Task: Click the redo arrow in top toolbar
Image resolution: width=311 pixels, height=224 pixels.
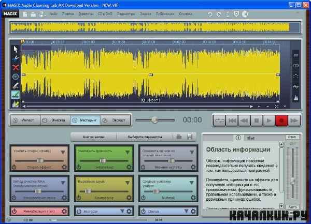Action: [219, 14]
